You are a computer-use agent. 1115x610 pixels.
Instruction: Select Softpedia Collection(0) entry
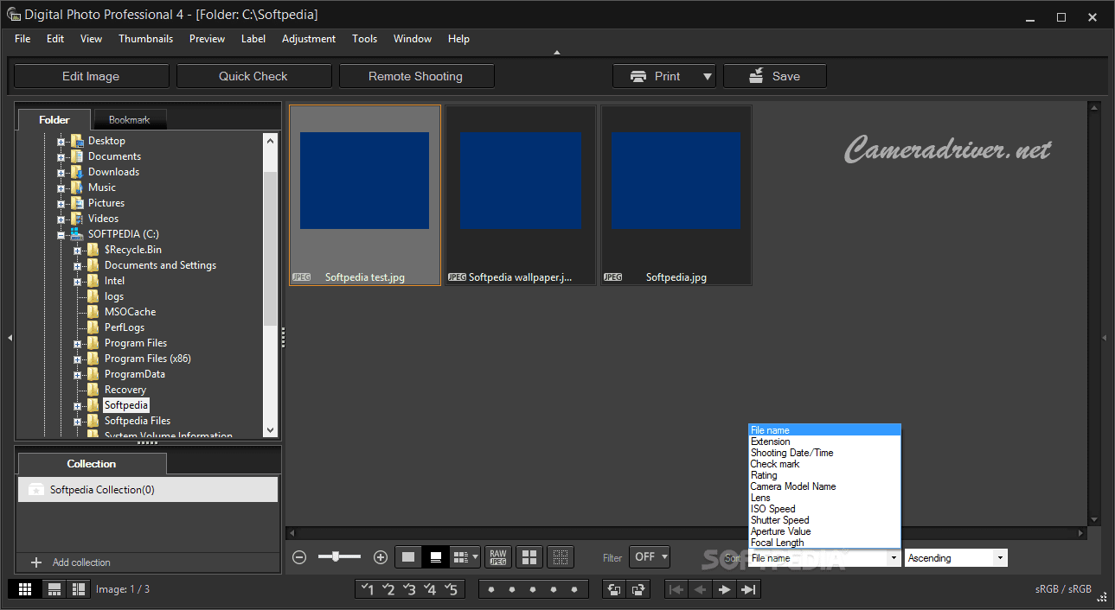coord(148,490)
